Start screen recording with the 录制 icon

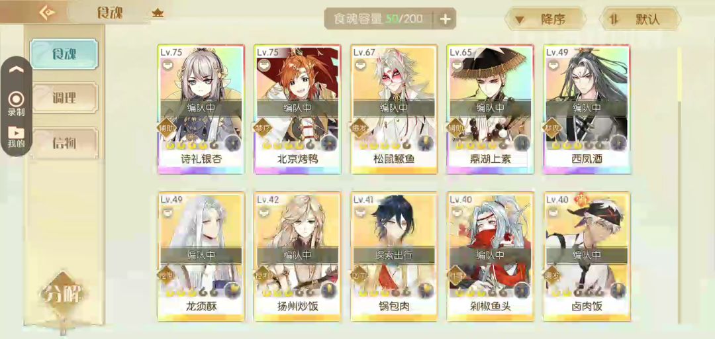tap(16, 103)
